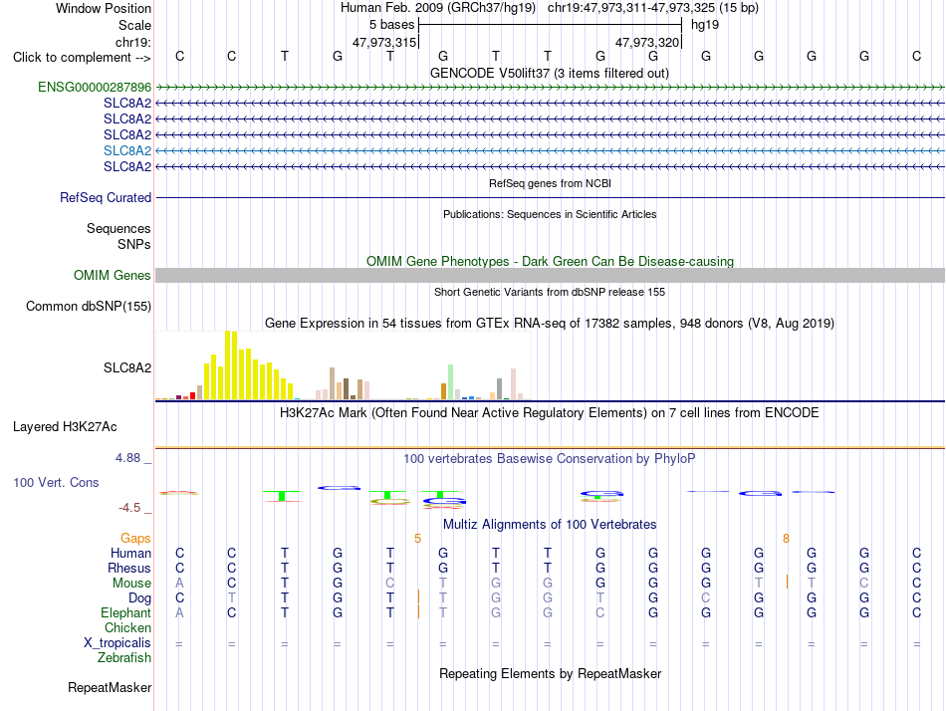Open the GTEx expression bar chart
Screen dimensions: 946x711
(x=343, y=365)
